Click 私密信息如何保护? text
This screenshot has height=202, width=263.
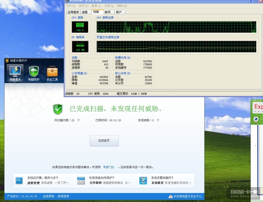coord(102,178)
